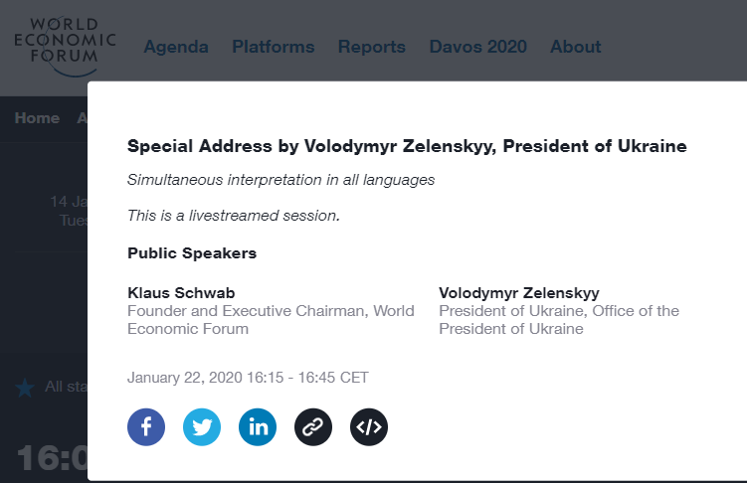Click the Special Address session title
Viewport: 747px width, 483px height.
click(407, 146)
